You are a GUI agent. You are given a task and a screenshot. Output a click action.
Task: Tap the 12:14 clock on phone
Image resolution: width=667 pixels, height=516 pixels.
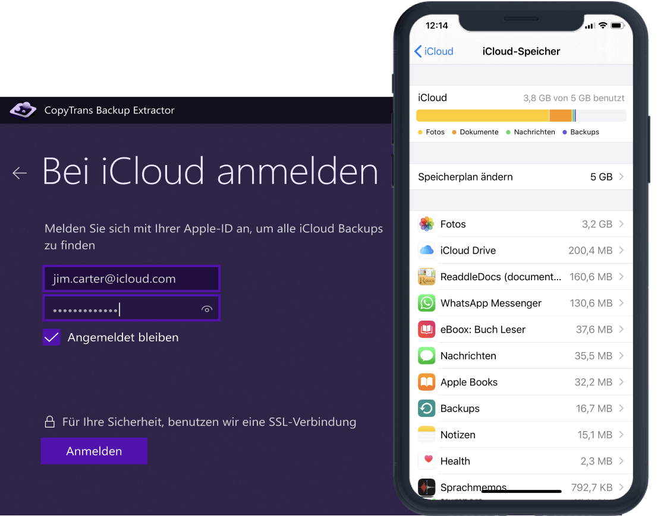(437, 26)
